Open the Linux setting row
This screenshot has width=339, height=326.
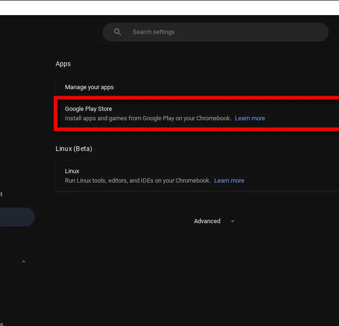click(197, 176)
